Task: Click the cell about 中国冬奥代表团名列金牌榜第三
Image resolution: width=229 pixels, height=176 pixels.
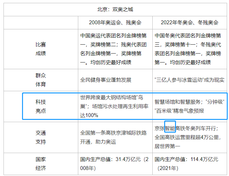Action: point(190,49)
